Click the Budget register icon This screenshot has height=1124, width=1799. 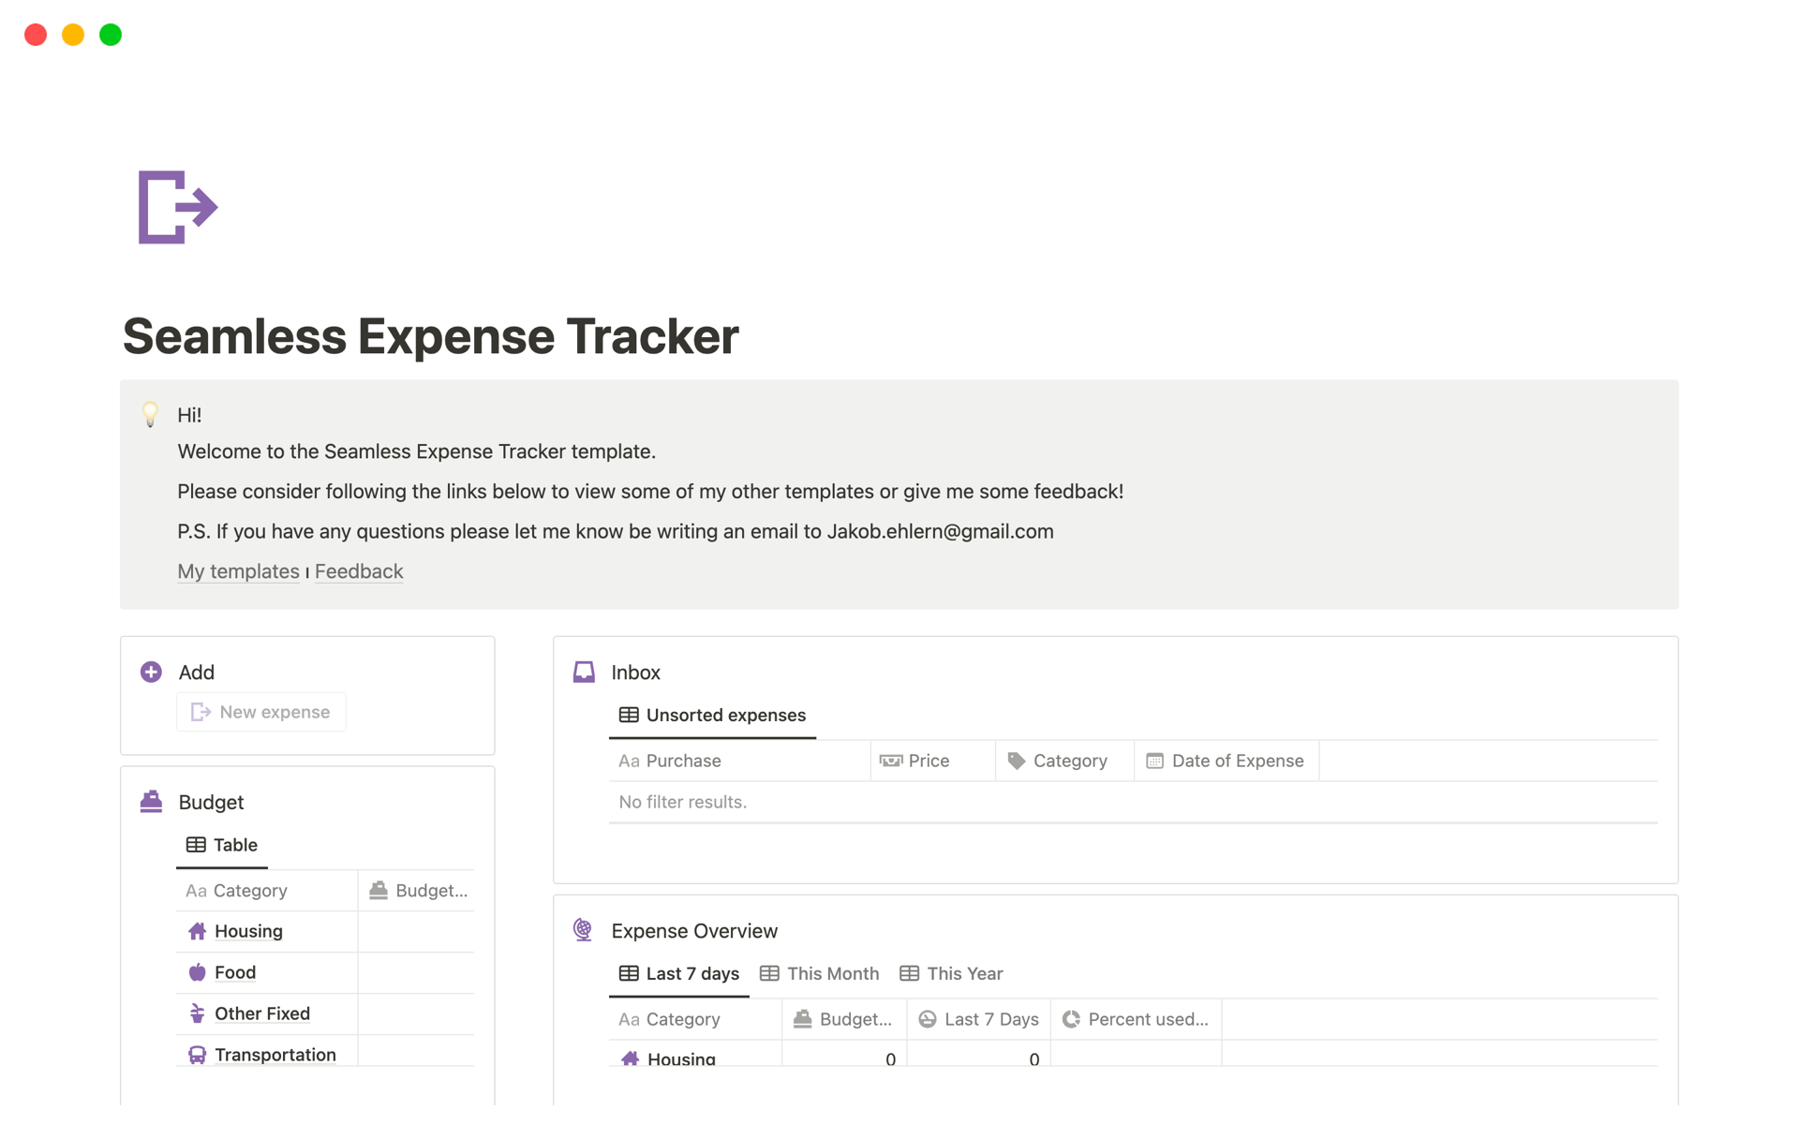coord(151,802)
